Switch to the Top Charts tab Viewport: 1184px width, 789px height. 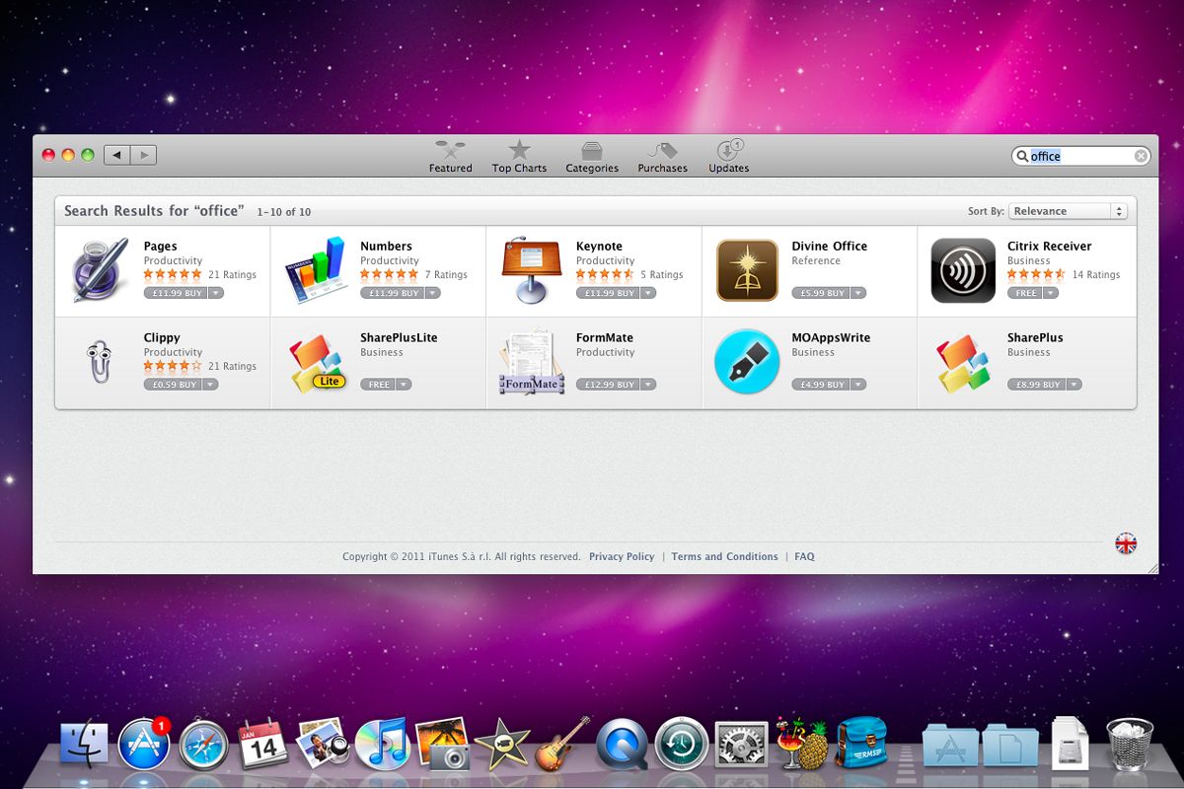click(x=519, y=156)
